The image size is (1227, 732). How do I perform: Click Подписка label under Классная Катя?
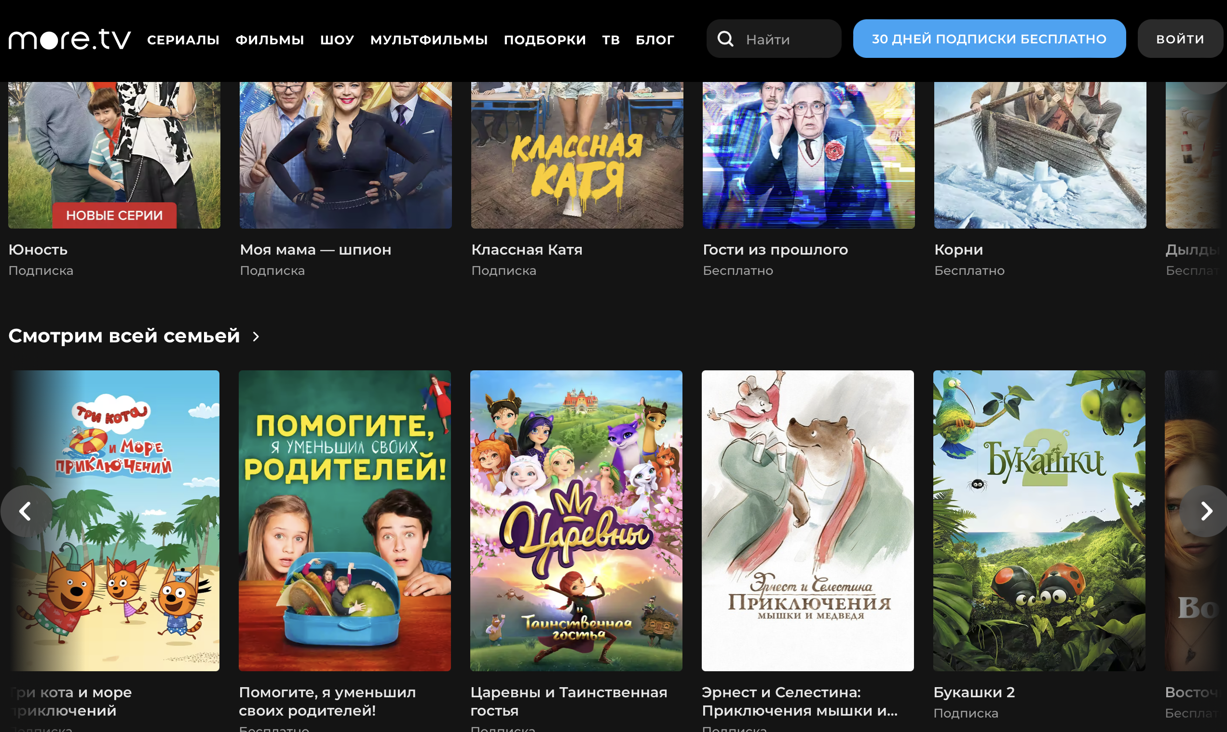pos(504,271)
